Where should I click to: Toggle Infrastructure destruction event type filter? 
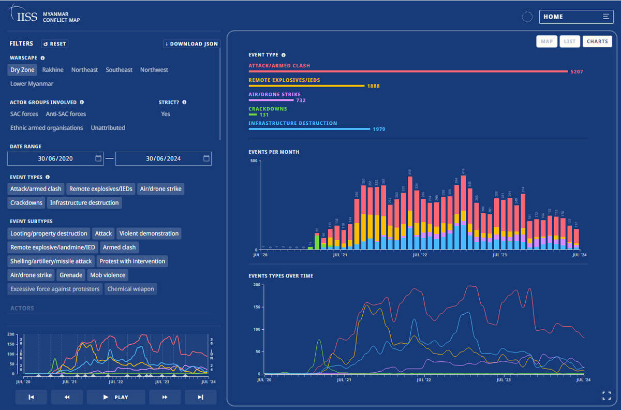84,203
